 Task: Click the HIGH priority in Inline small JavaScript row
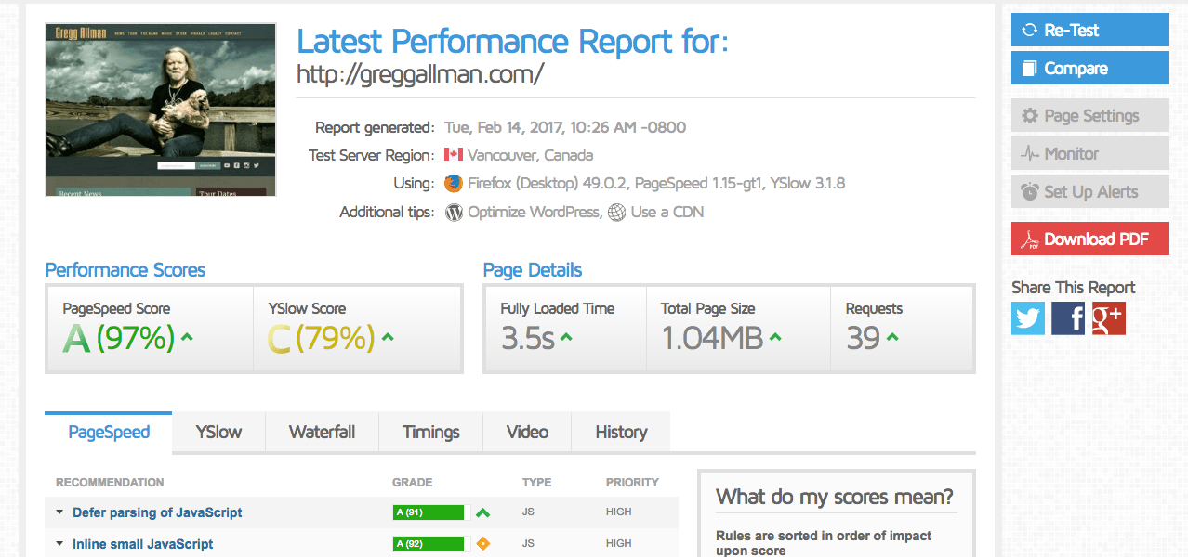pyautogui.click(x=619, y=544)
